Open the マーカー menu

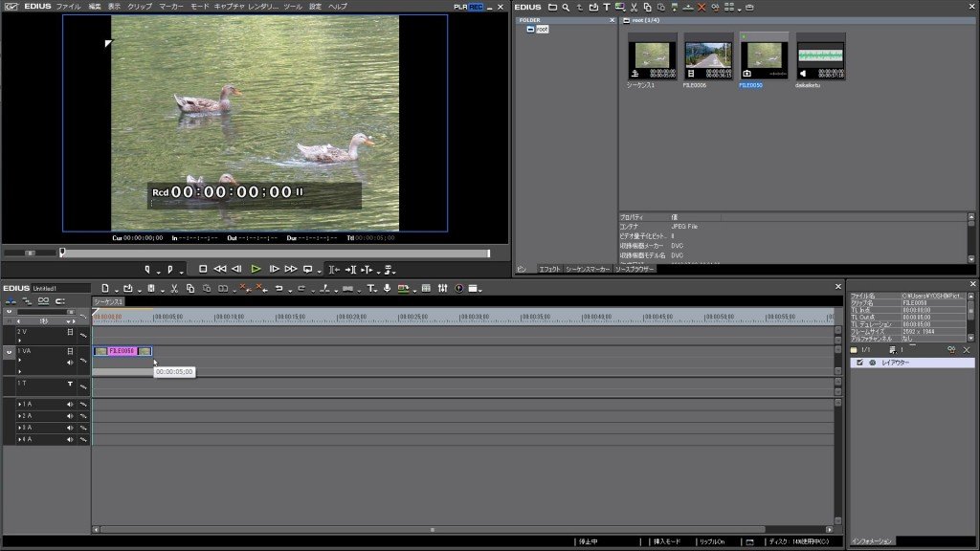[171, 7]
